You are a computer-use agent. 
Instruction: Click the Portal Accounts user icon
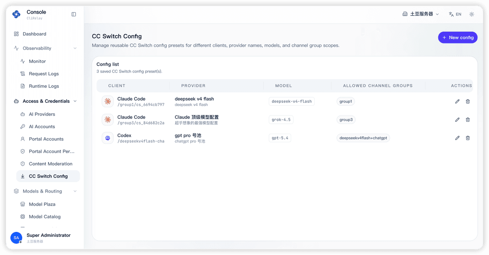coord(23,139)
